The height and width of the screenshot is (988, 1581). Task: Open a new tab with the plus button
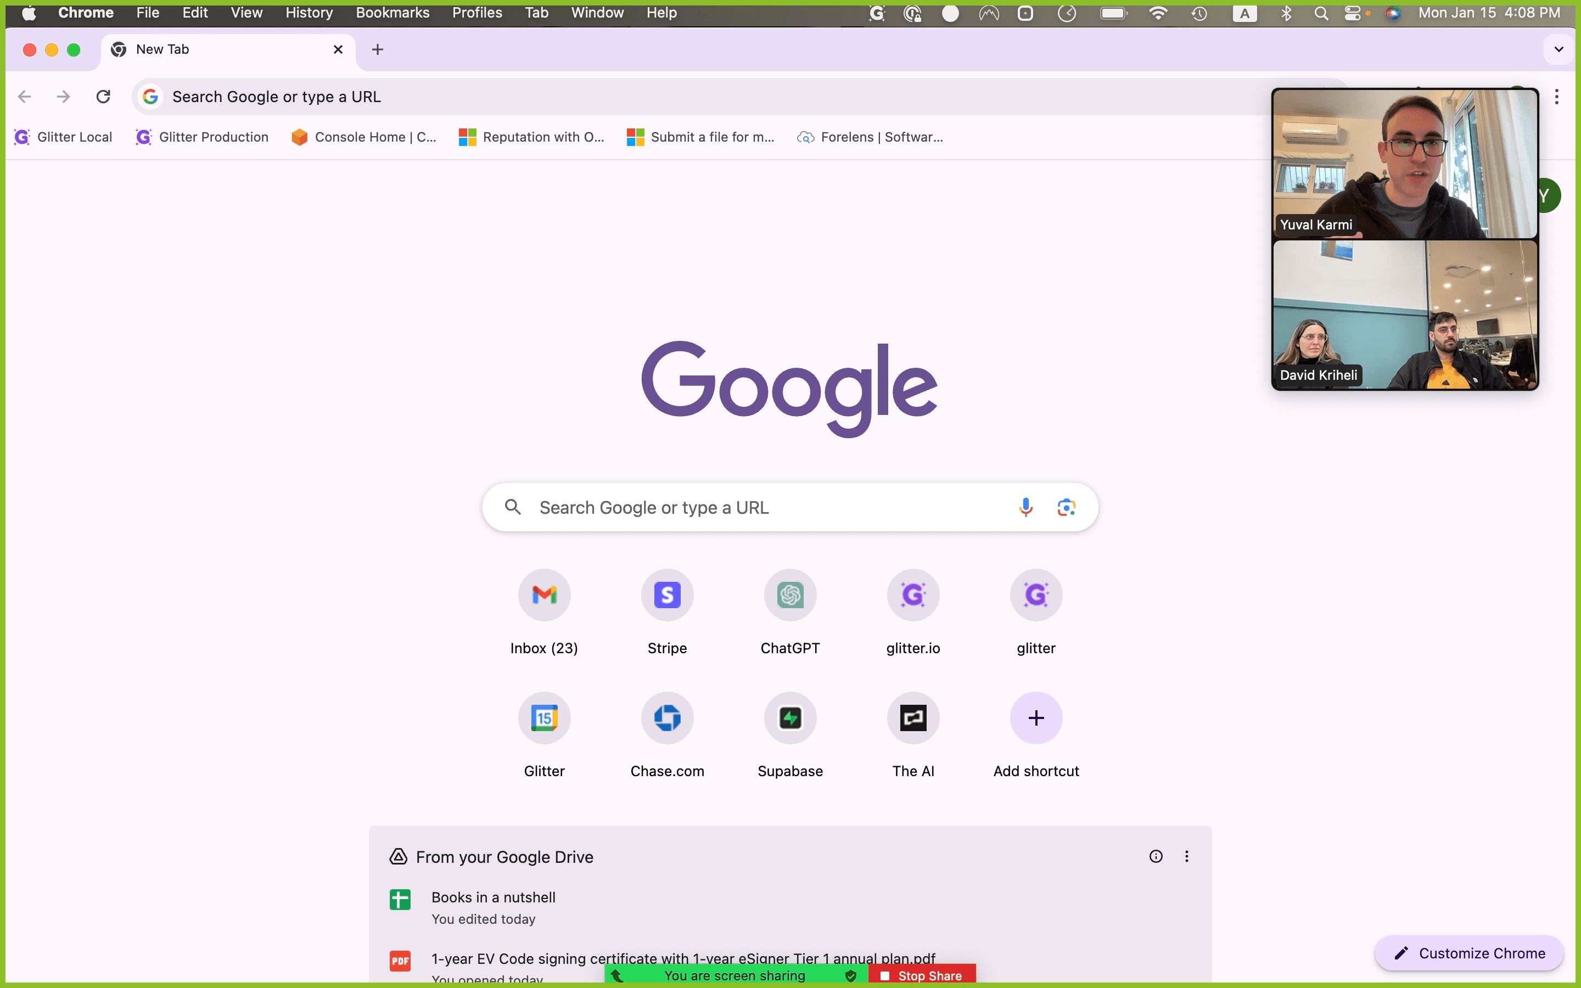tap(378, 49)
